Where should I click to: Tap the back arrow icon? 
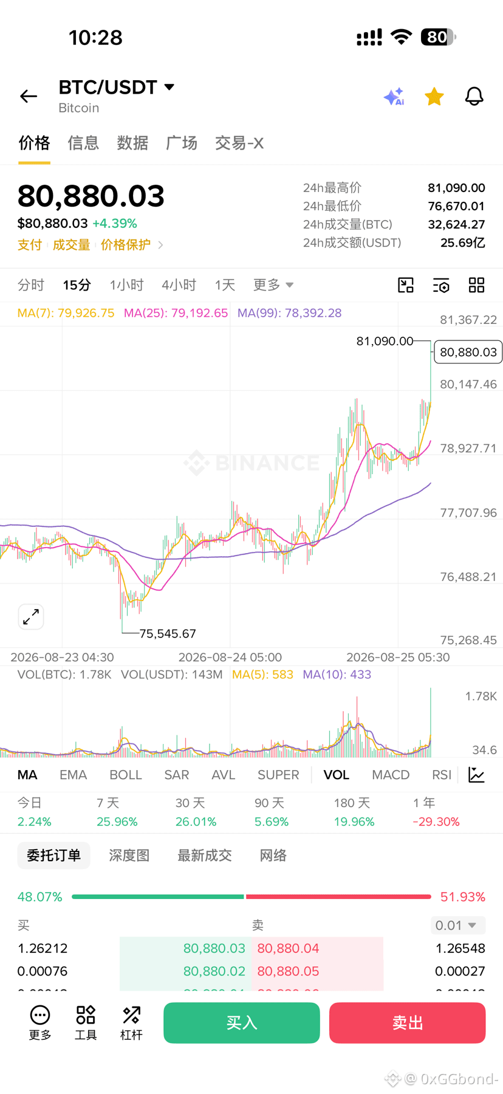click(x=29, y=96)
